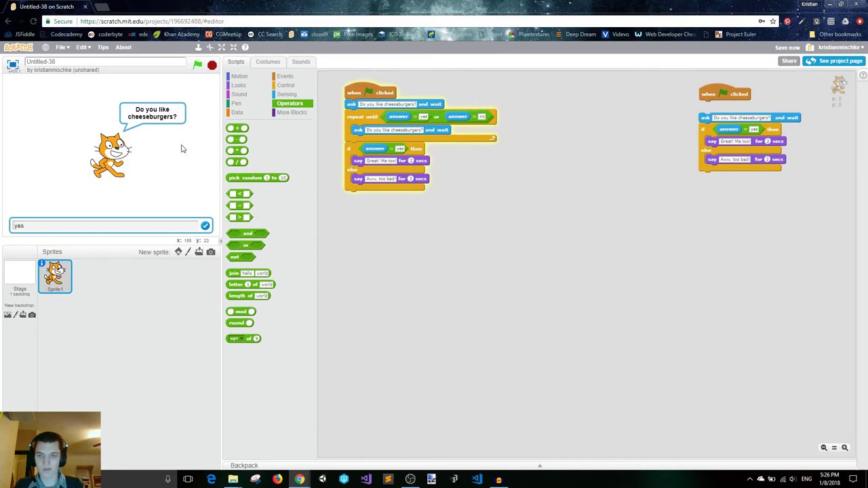The width and height of the screenshot is (868, 488).
Task: Select the Grow sprite tool
Action: point(222,47)
